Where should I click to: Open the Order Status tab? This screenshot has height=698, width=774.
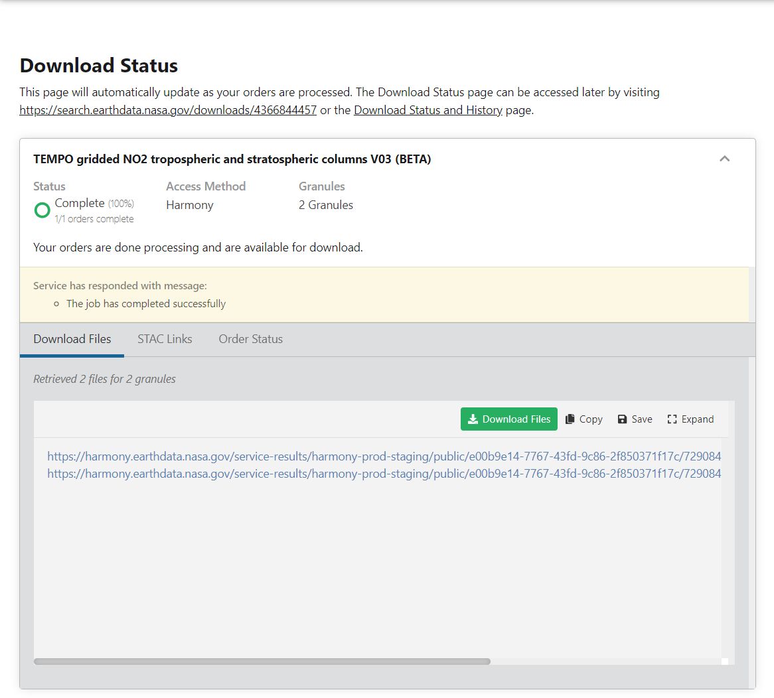click(250, 339)
